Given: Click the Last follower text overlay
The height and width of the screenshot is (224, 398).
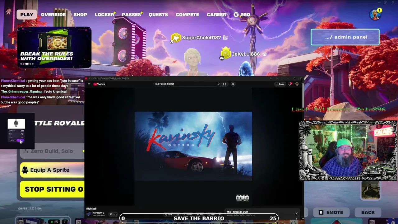Looking at the screenshot, I should pos(338,110).
